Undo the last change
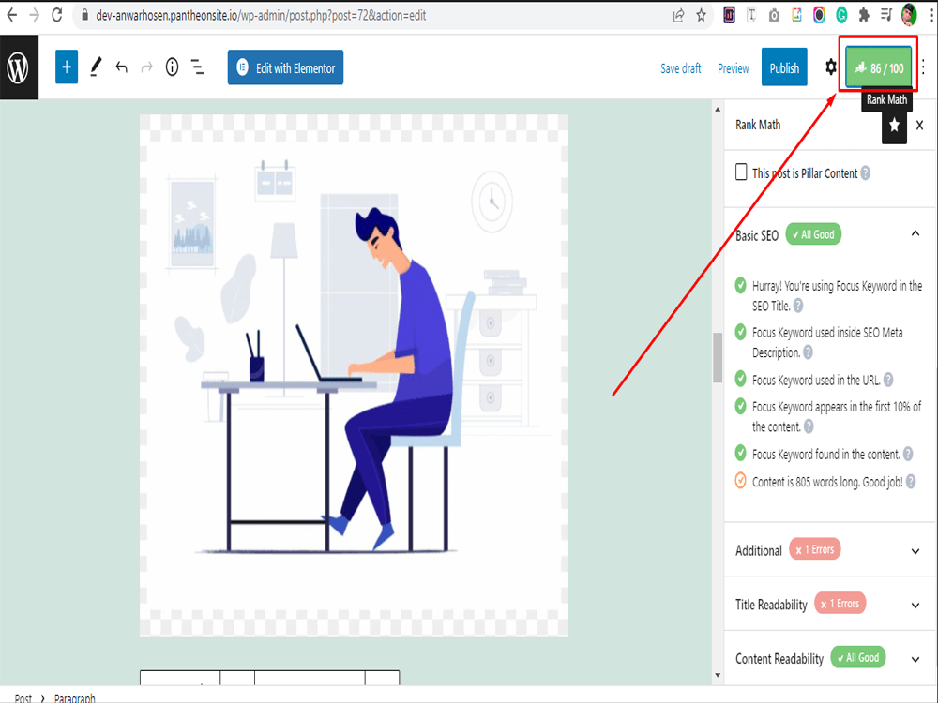The width and height of the screenshot is (938, 703). point(121,67)
